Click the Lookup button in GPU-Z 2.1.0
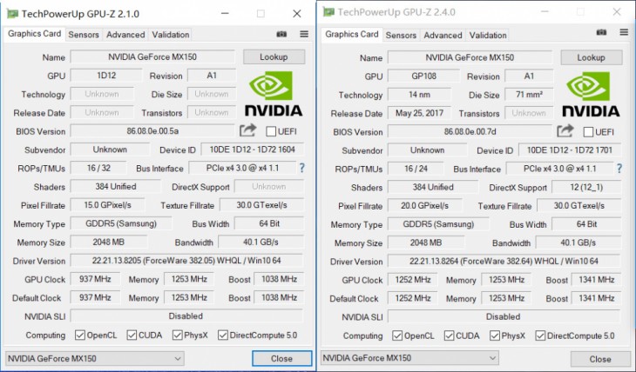 pos(274,57)
